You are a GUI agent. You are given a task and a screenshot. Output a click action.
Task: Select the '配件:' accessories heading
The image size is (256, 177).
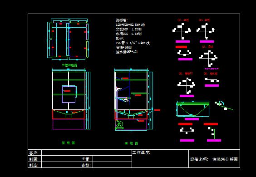coord(120,39)
